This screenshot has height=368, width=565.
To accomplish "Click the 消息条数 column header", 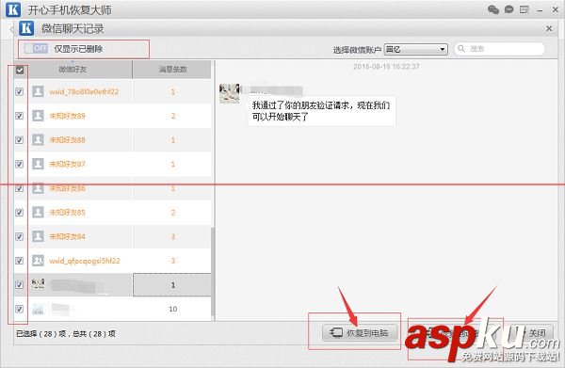I will [x=172, y=69].
